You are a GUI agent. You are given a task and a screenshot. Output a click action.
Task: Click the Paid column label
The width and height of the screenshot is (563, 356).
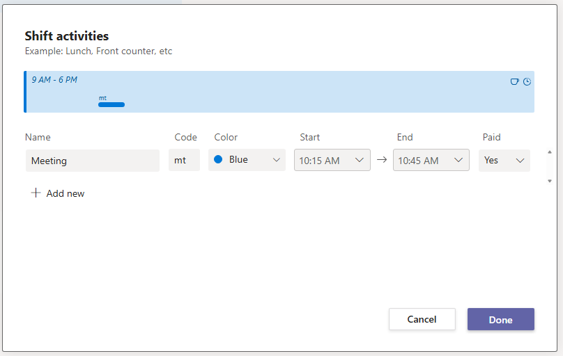point(491,137)
